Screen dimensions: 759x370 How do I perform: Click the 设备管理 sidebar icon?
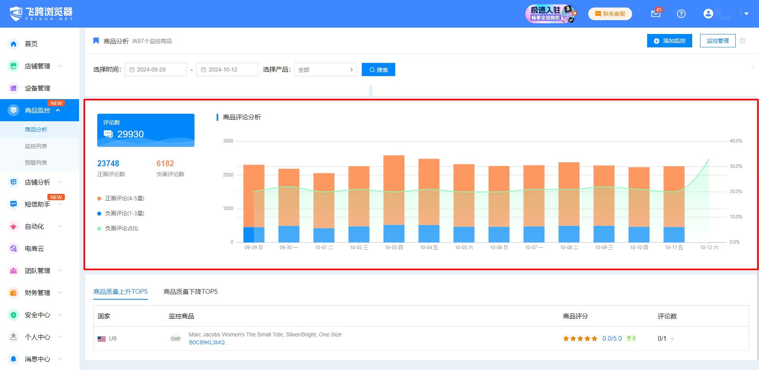[x=13, y=88]
